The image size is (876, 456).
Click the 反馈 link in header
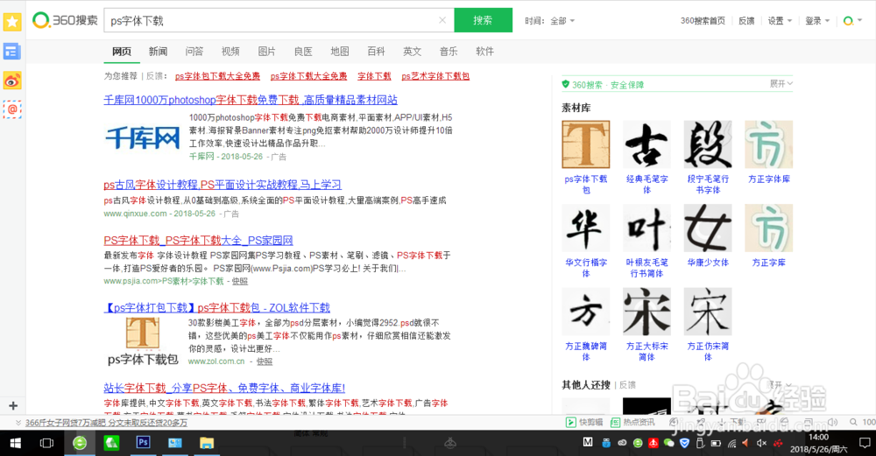tap(746, 21)
